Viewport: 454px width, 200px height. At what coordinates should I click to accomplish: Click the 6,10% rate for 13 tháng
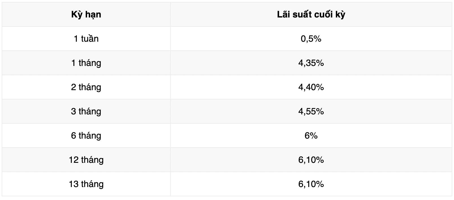coord(311,184)
